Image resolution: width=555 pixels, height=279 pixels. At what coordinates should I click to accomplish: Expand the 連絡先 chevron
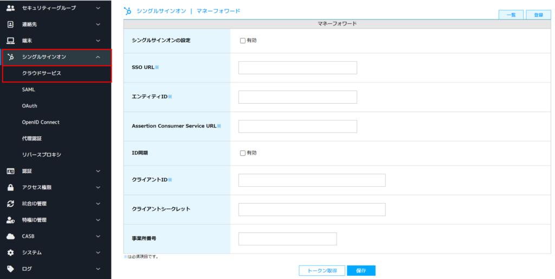click(x=98, y=24)
